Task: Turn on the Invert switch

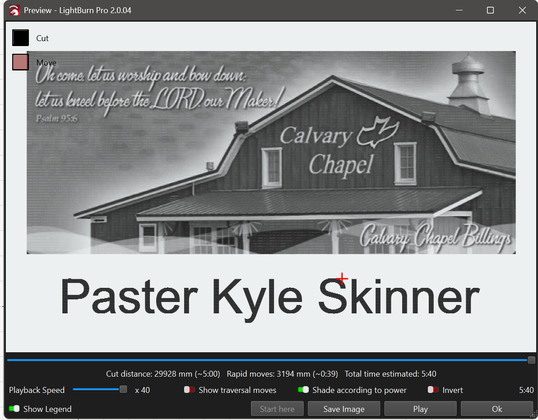Action: point(433,390)
